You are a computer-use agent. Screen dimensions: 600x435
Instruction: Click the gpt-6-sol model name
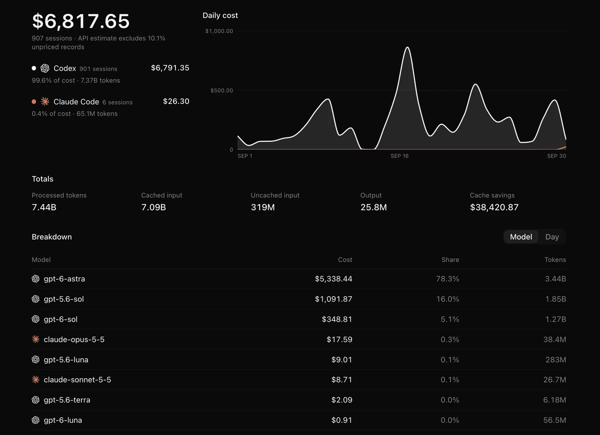(60, 319)
